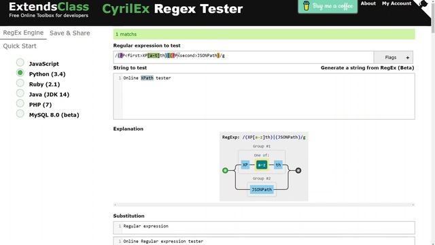This screenshot has height=245, width=435.
Task: Select PHP (7) regex engine
Action: coord(20,103)
